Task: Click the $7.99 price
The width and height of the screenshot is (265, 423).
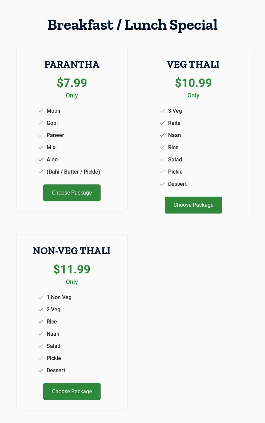Action: tap(72, 83)
